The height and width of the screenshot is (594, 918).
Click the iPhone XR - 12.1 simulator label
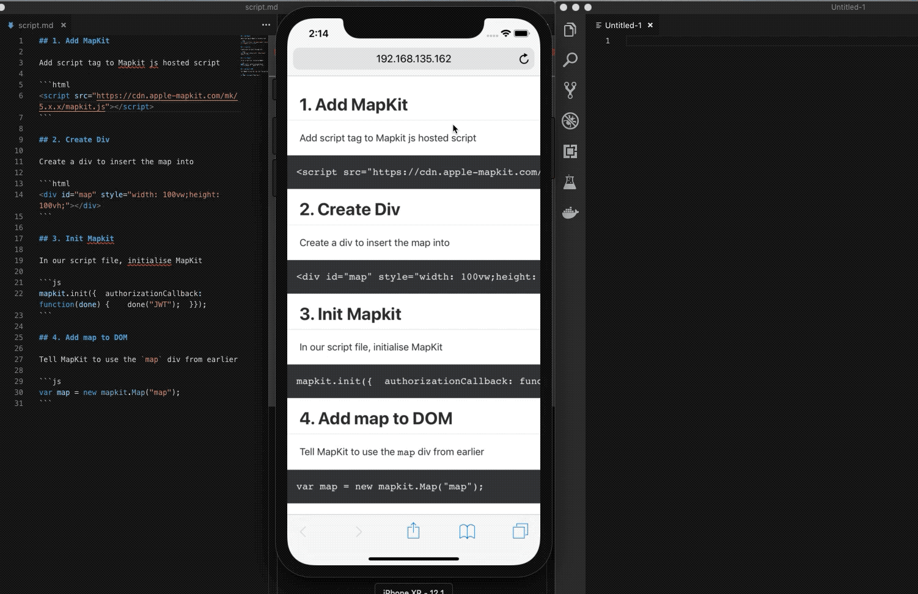click(x=414, y=590)
